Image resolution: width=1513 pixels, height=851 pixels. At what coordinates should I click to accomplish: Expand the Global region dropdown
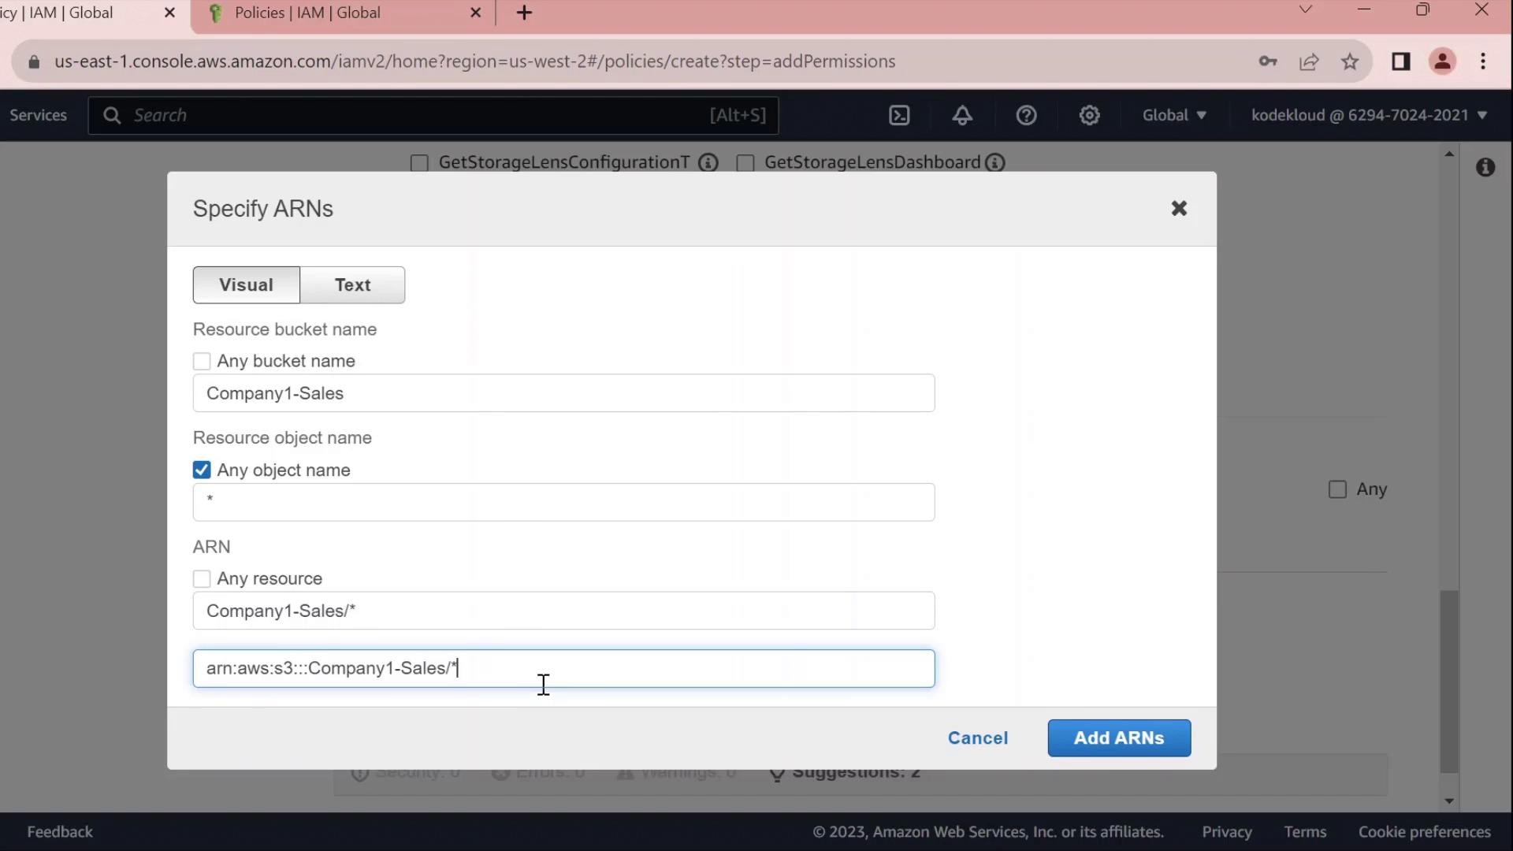(x=1174, y=116)
